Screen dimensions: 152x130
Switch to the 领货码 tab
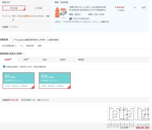tap(81, 60)
